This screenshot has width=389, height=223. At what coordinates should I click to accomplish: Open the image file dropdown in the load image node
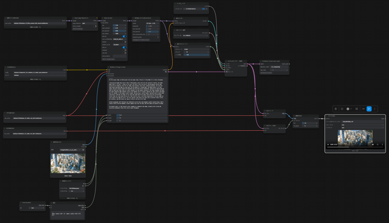[70, 150]
